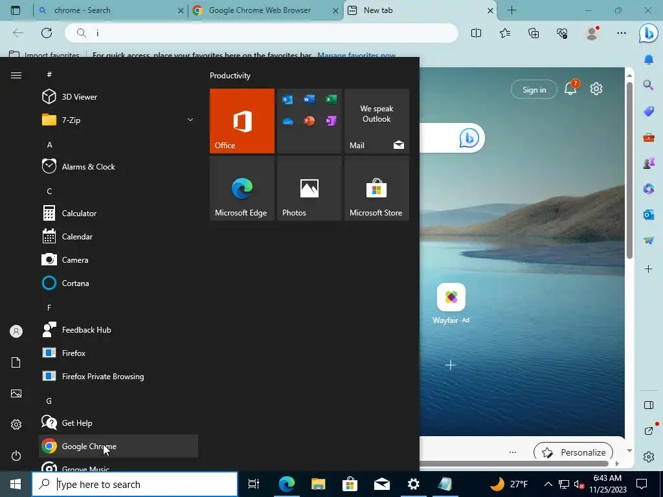Viewport: 663px width, 497px height.
Task: Launch Firefox from the app list
Action: (x=118, y=353)
